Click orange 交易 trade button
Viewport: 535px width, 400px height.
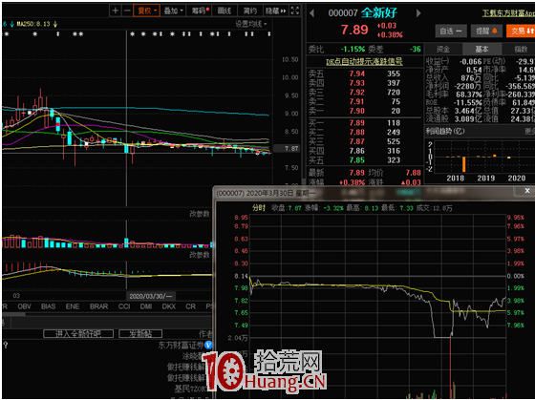(x=521, y=32)
